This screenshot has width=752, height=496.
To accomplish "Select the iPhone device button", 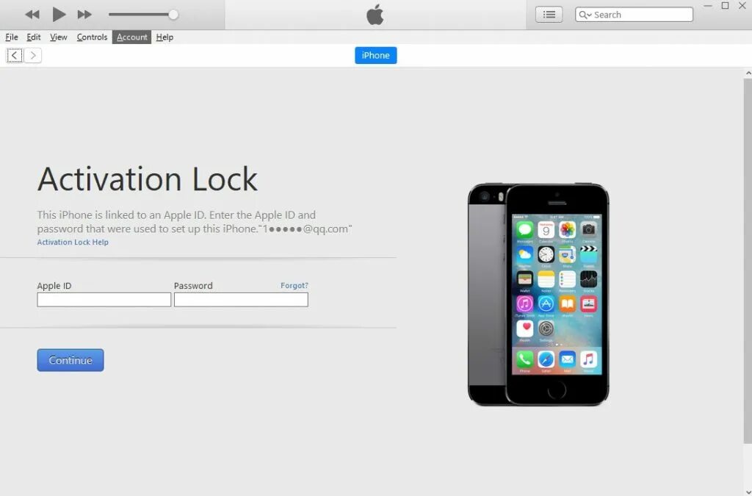I will tap(375, 55).
